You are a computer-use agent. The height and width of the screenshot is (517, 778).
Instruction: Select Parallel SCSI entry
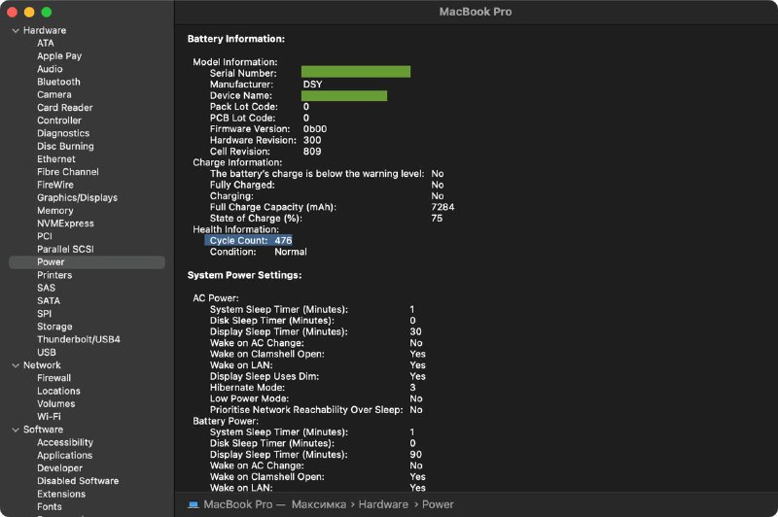65,250
